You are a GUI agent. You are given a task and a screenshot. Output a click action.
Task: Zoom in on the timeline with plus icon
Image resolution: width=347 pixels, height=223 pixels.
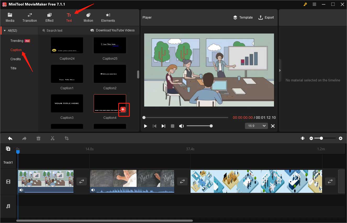(341, 138)
